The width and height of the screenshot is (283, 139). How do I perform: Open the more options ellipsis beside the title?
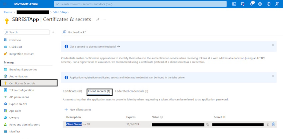(x=105, y=19)
